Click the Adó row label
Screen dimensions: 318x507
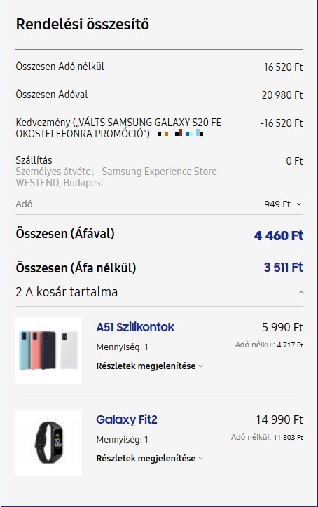(x=24, y=204)
